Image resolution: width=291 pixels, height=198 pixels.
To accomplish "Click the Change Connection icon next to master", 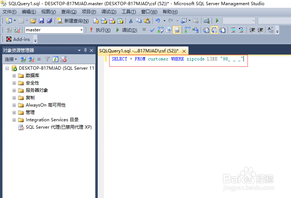I will click(17, 30).
